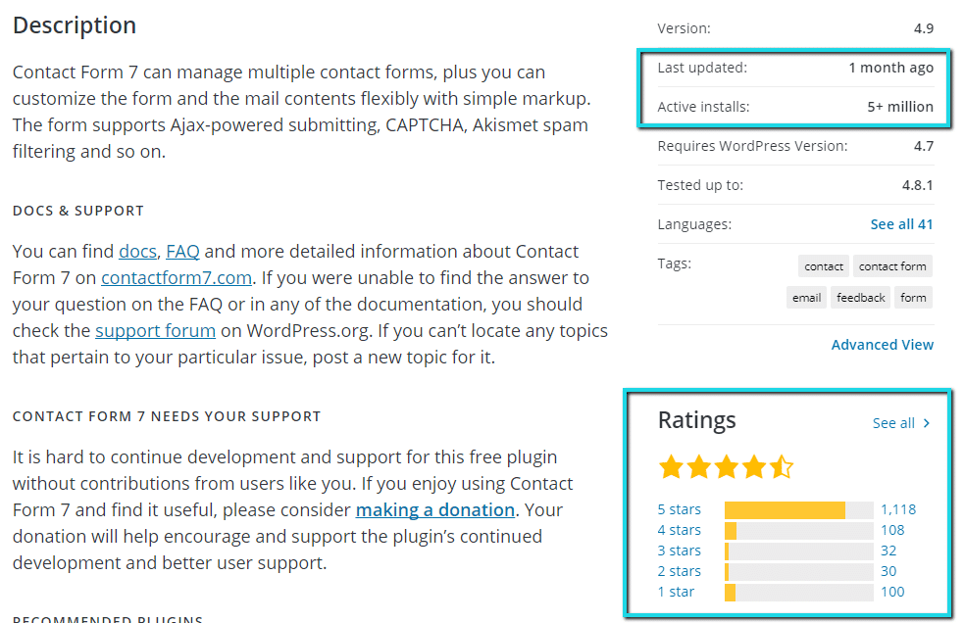The image size is (964, 623).
Task: Click the "feedback" tag
Action: (x=860, y=297)
